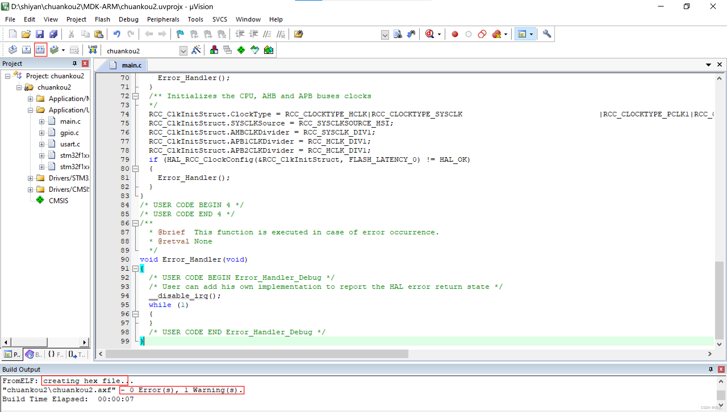Screen dimensions: 727x412
Task: Pin the Project panel
Action: click(75, 64)
